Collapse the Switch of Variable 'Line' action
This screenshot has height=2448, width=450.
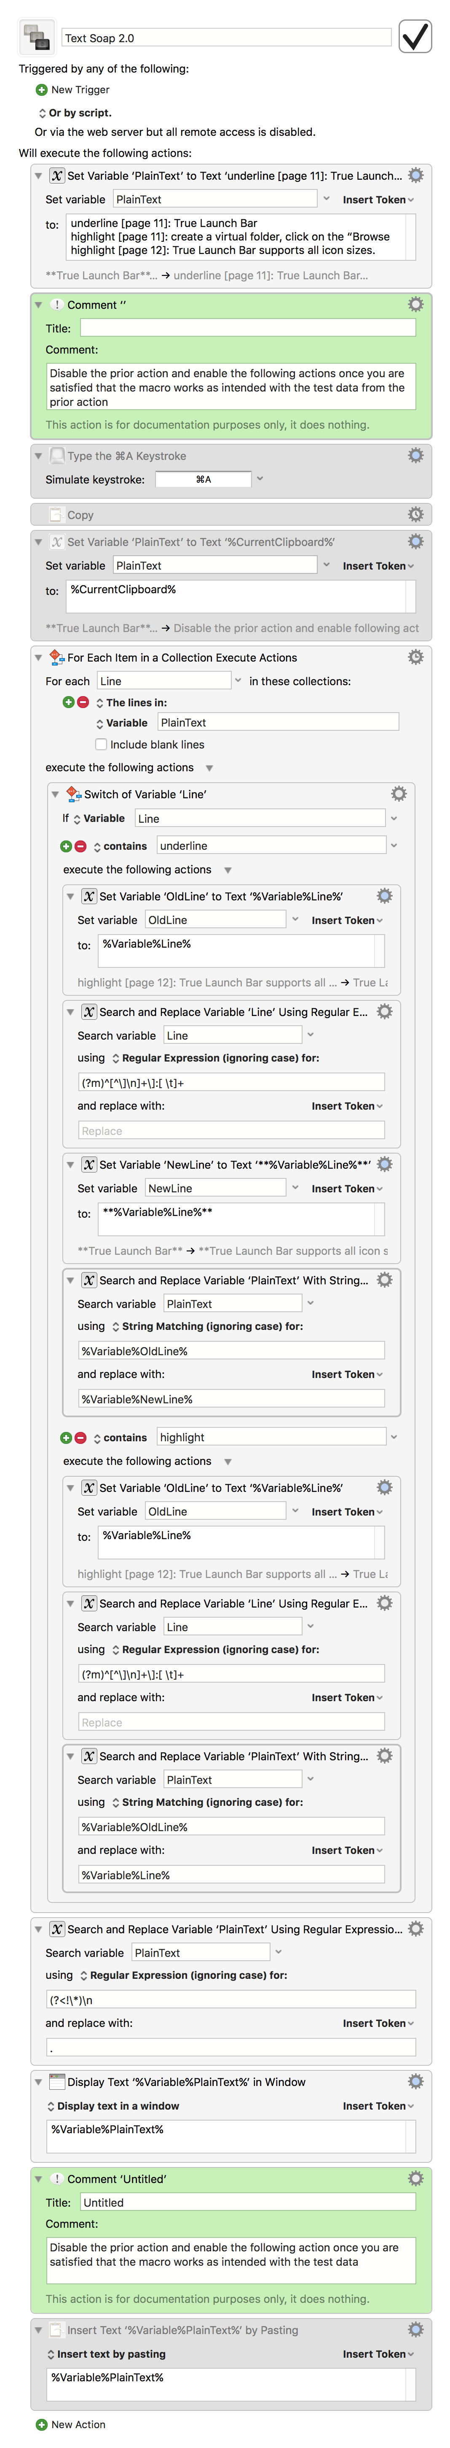point(55,794)
